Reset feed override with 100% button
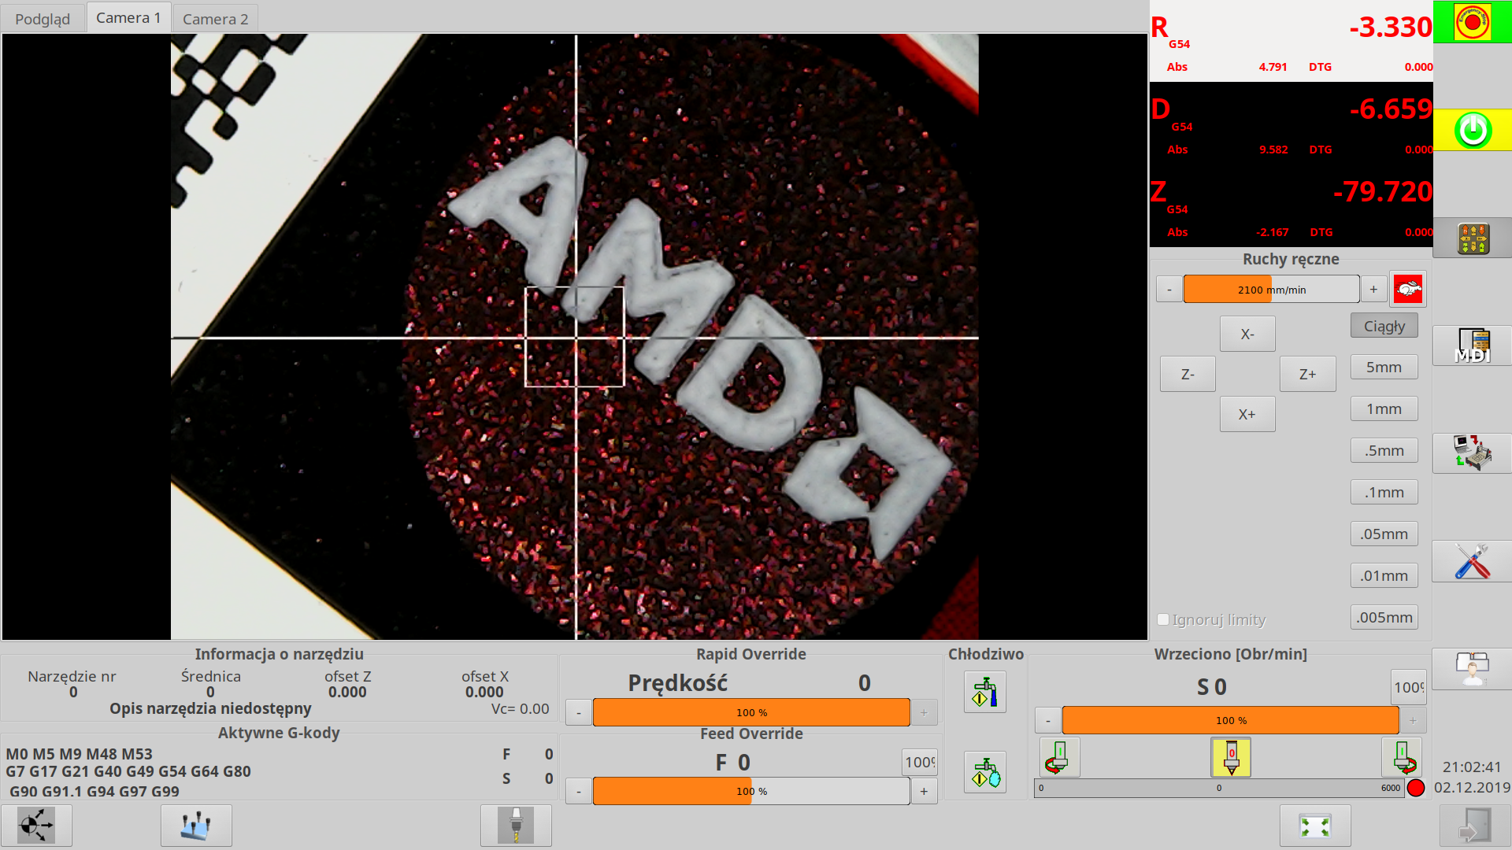Viewport: 1512px width, 850px height. (x=920, y=763)
